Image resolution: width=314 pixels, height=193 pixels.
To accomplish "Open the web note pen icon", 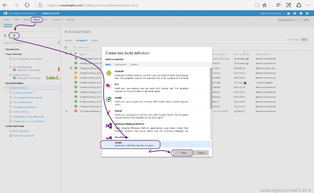I will (289, 5).
